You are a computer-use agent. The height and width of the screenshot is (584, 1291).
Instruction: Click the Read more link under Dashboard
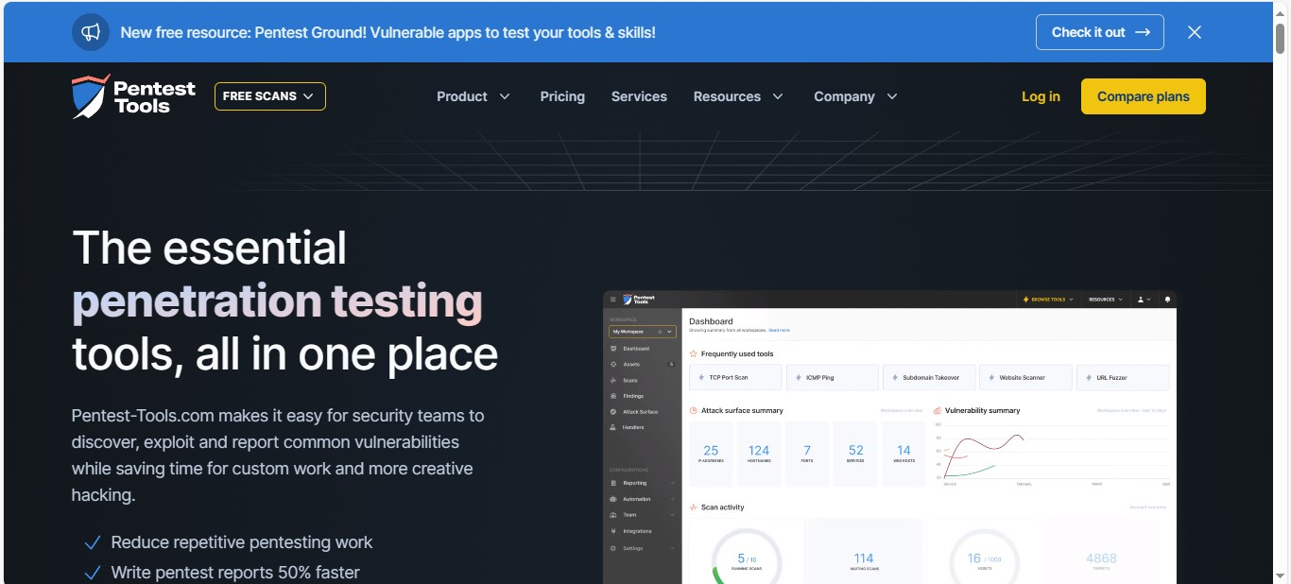click(x=779, y=330)
